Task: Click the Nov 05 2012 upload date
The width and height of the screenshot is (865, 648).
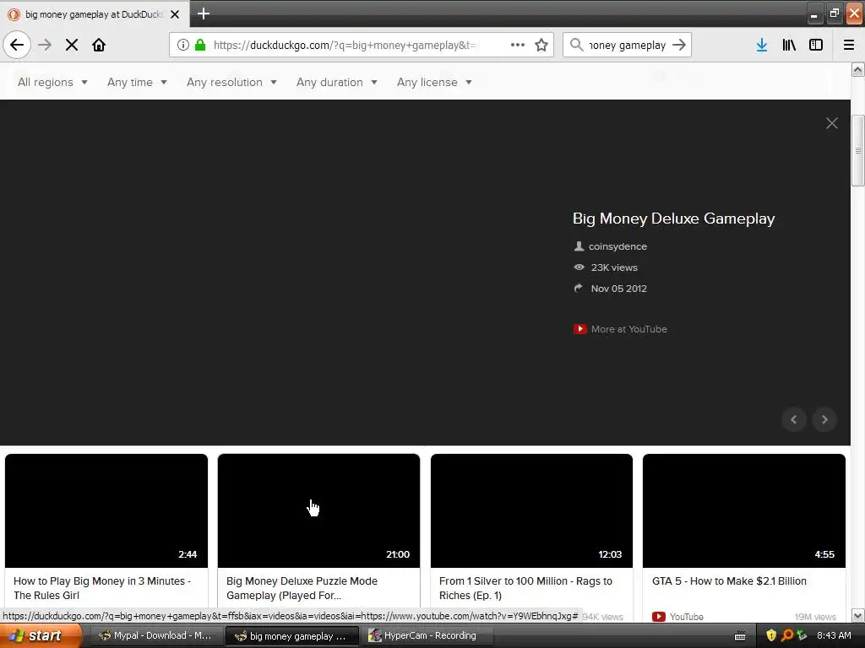Action: click(619, 289)
